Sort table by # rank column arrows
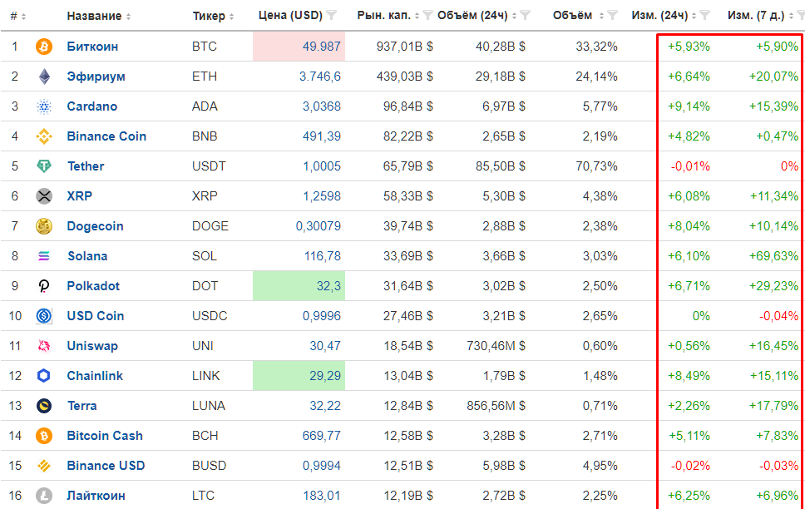 click(23, 17)
